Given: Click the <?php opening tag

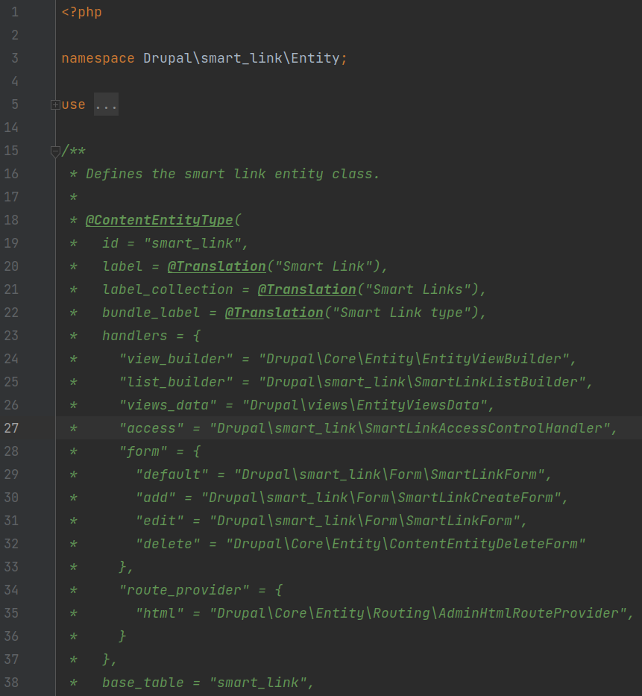Looking at the screenshot, I should coord(81,13).
